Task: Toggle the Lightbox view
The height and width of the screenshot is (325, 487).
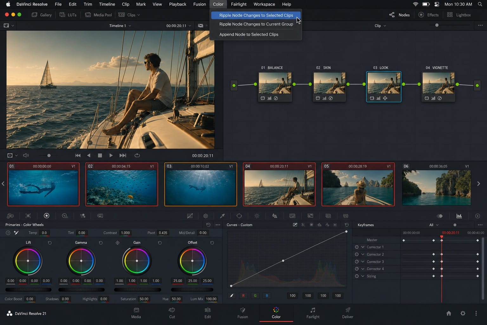Action: point(459,15)
